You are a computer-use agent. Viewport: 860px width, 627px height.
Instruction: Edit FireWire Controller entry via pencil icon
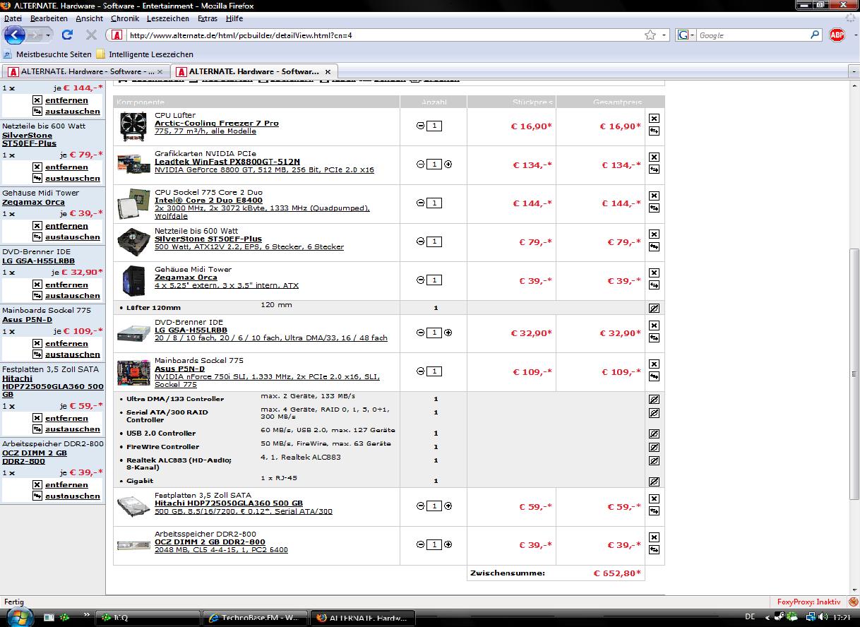click(x=654, y=447)
